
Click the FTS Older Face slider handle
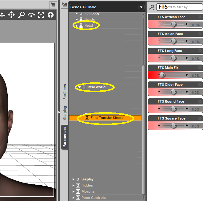[173, 92]
